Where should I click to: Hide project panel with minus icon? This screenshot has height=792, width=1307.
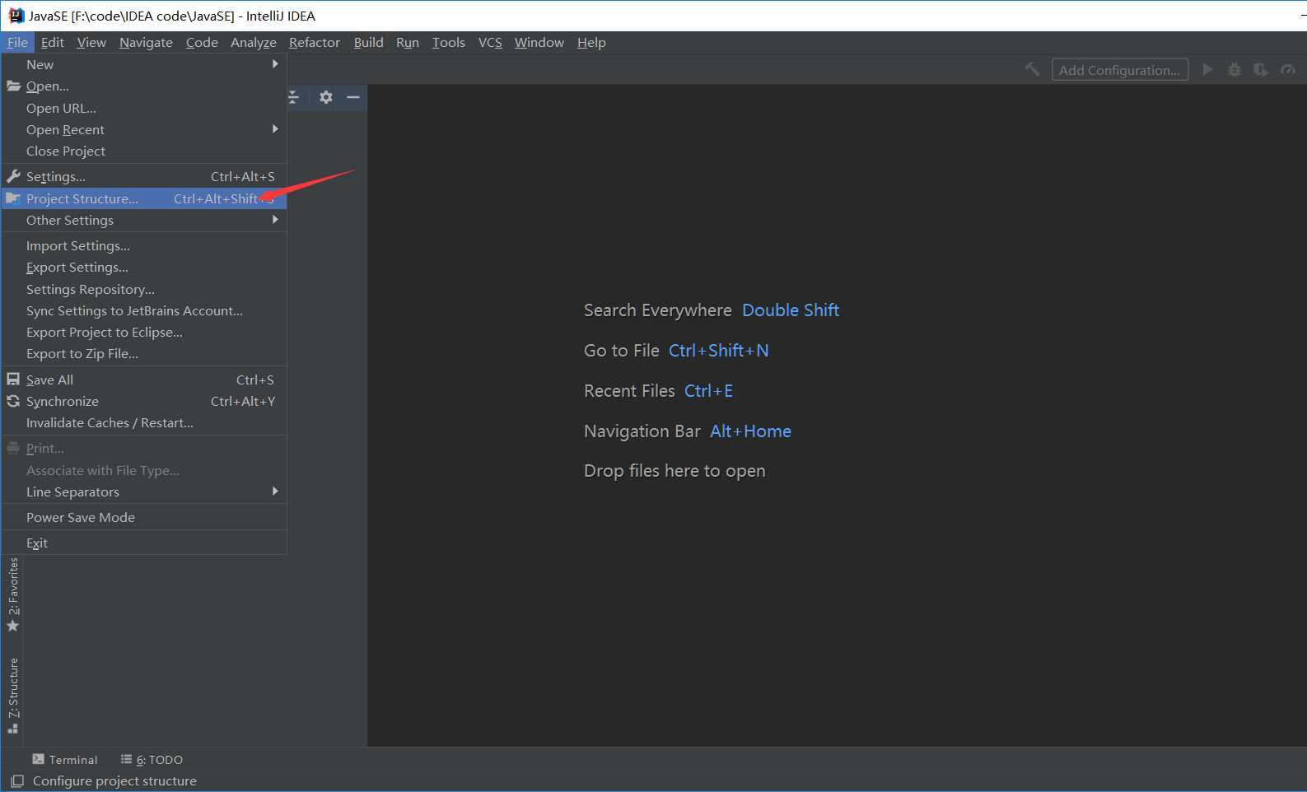pos(353,97)
